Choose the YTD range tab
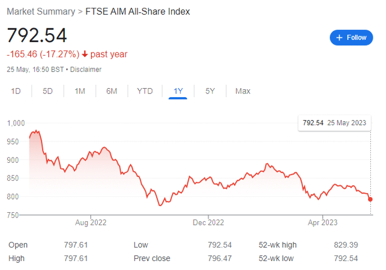The width and height of the screenshot is (386, 270). coord(145,91)
